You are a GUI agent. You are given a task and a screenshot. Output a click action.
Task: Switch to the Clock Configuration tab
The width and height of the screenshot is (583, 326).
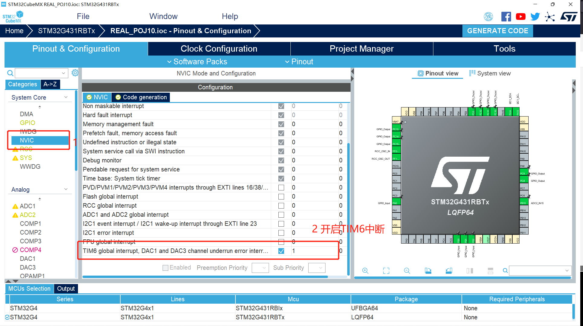219,49
